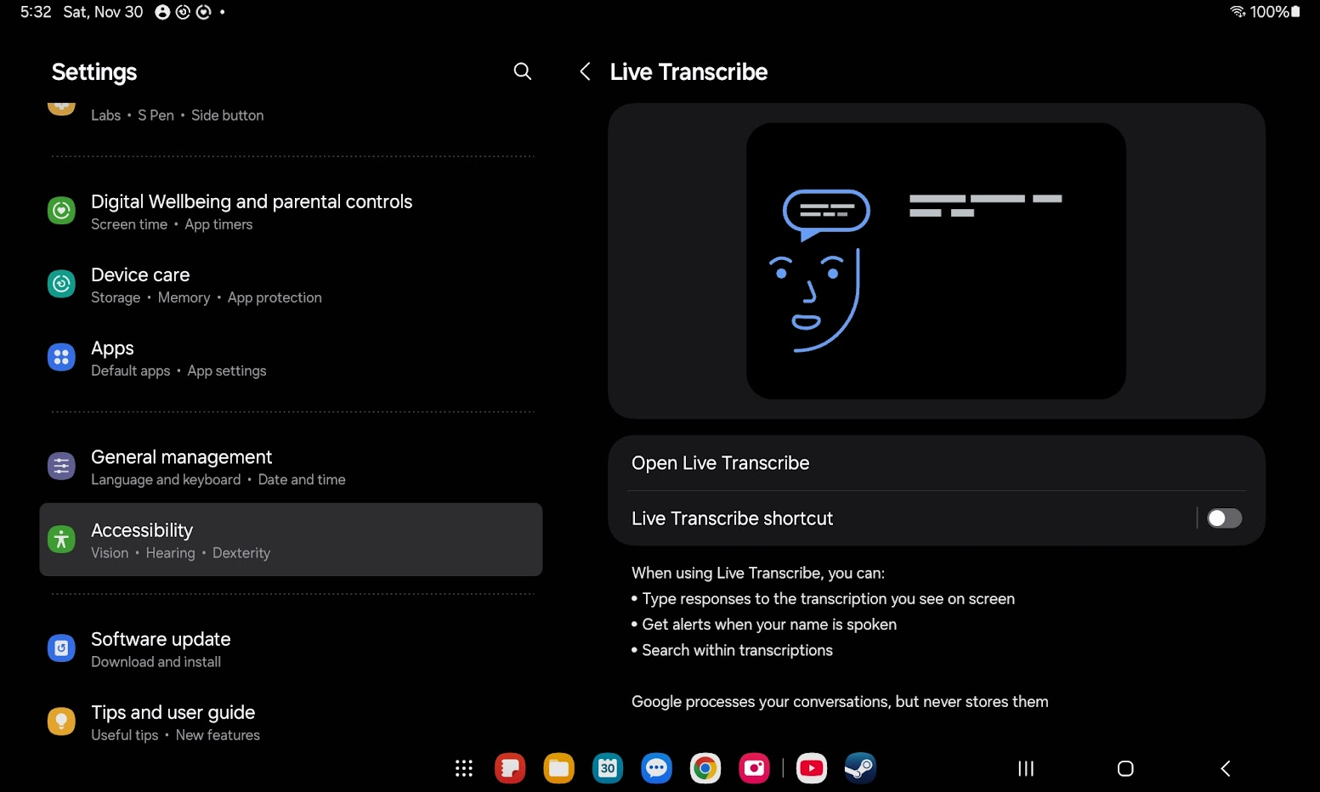Click the Software update icon
The height and width of the screenshot is (792, 1320).
pos(61,648)
